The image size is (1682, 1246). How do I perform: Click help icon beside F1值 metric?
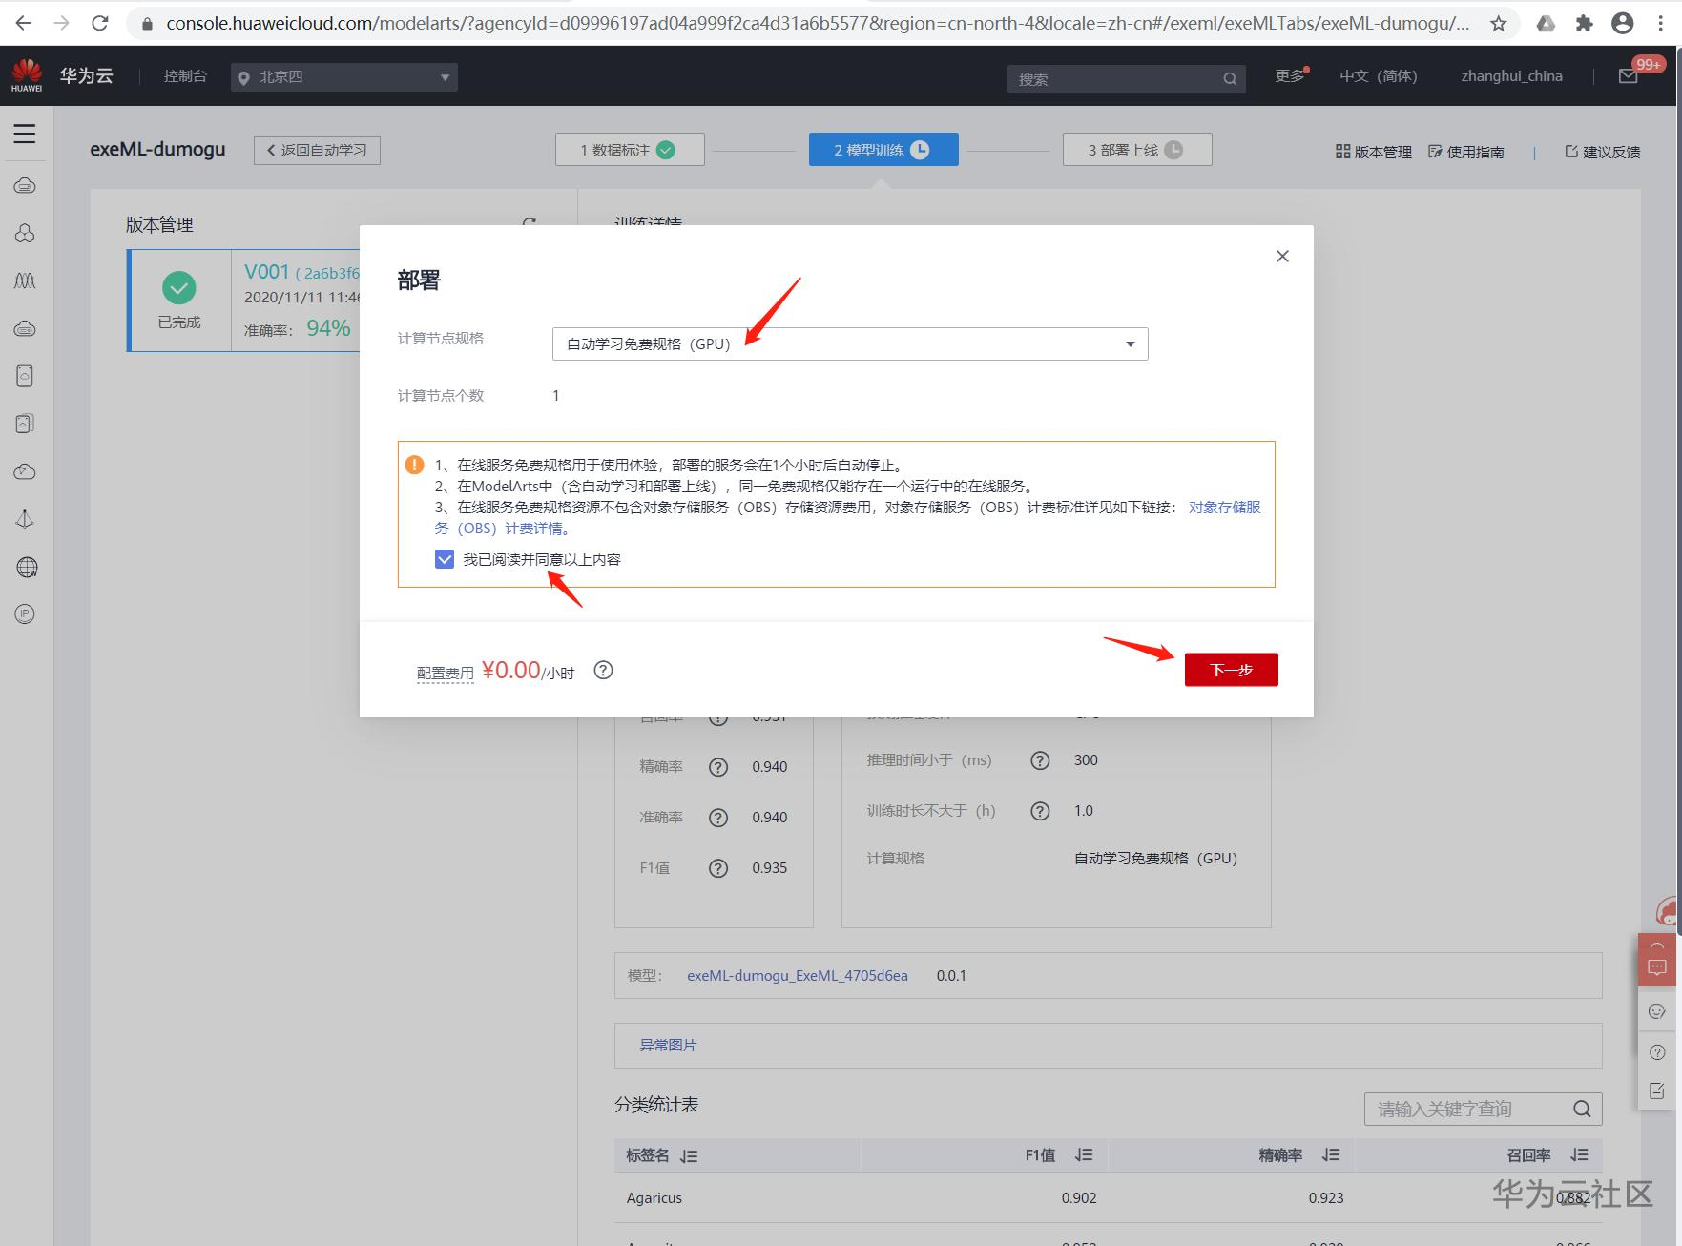pyautogui.click(x=718, y=868)
